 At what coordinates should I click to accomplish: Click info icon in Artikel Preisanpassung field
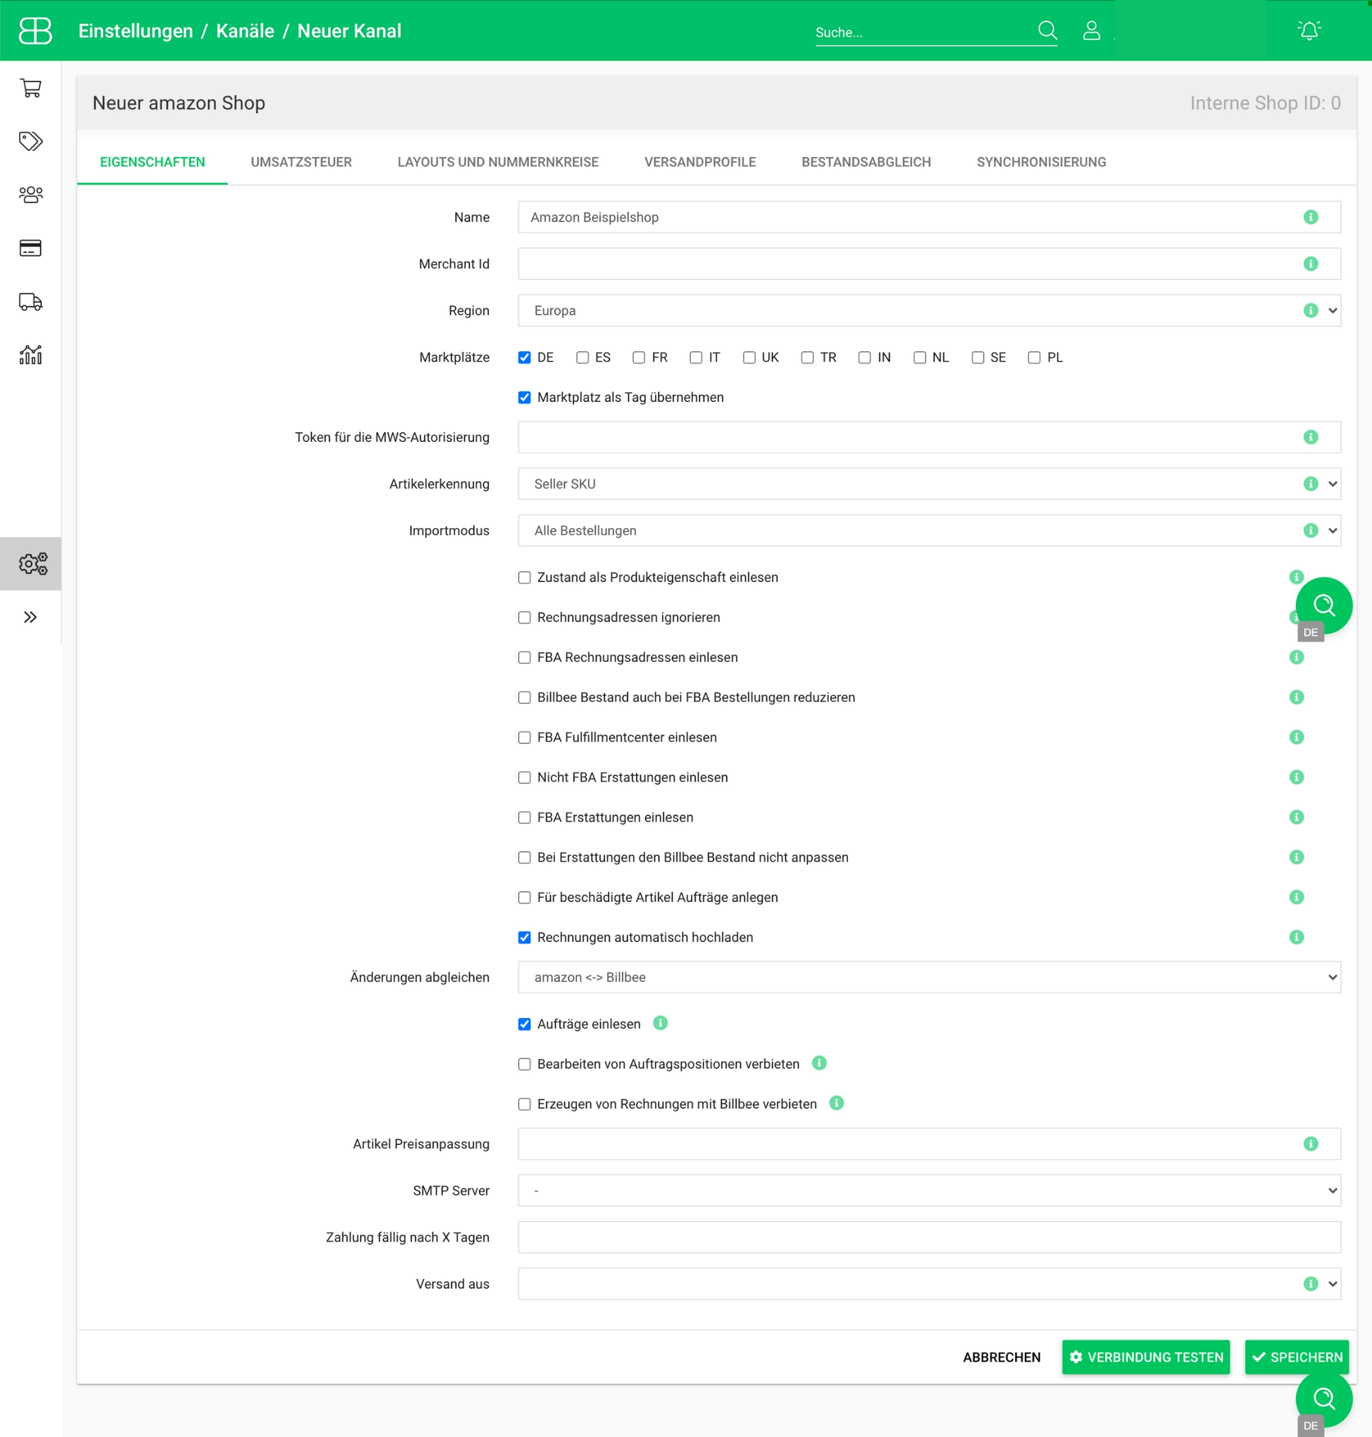[x=1310, y=1143]
